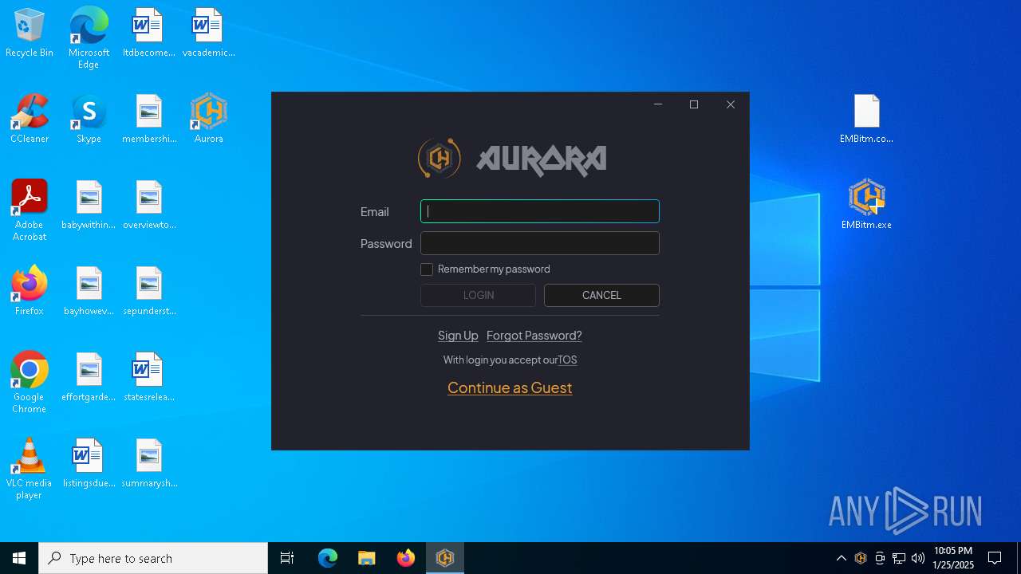Show hidden system tray icons
This screenshot has width=1021, height=574.
coord(842,558)
